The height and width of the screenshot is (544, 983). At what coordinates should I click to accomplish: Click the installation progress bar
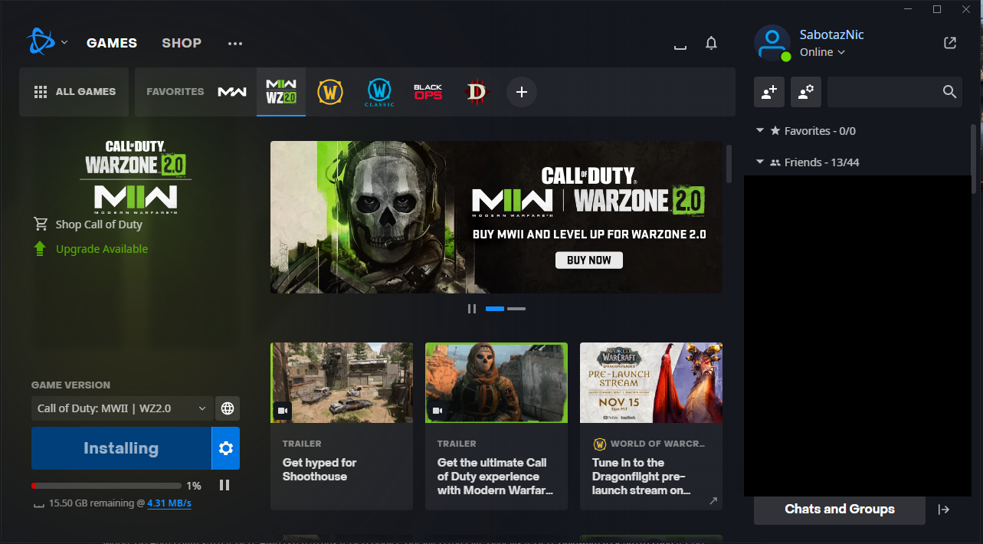[106, 486]
